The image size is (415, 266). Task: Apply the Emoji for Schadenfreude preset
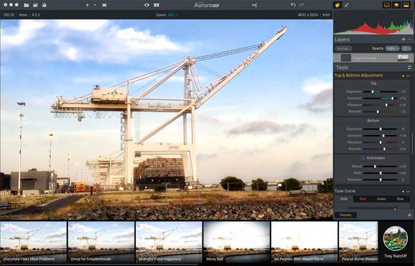(101, 242)
